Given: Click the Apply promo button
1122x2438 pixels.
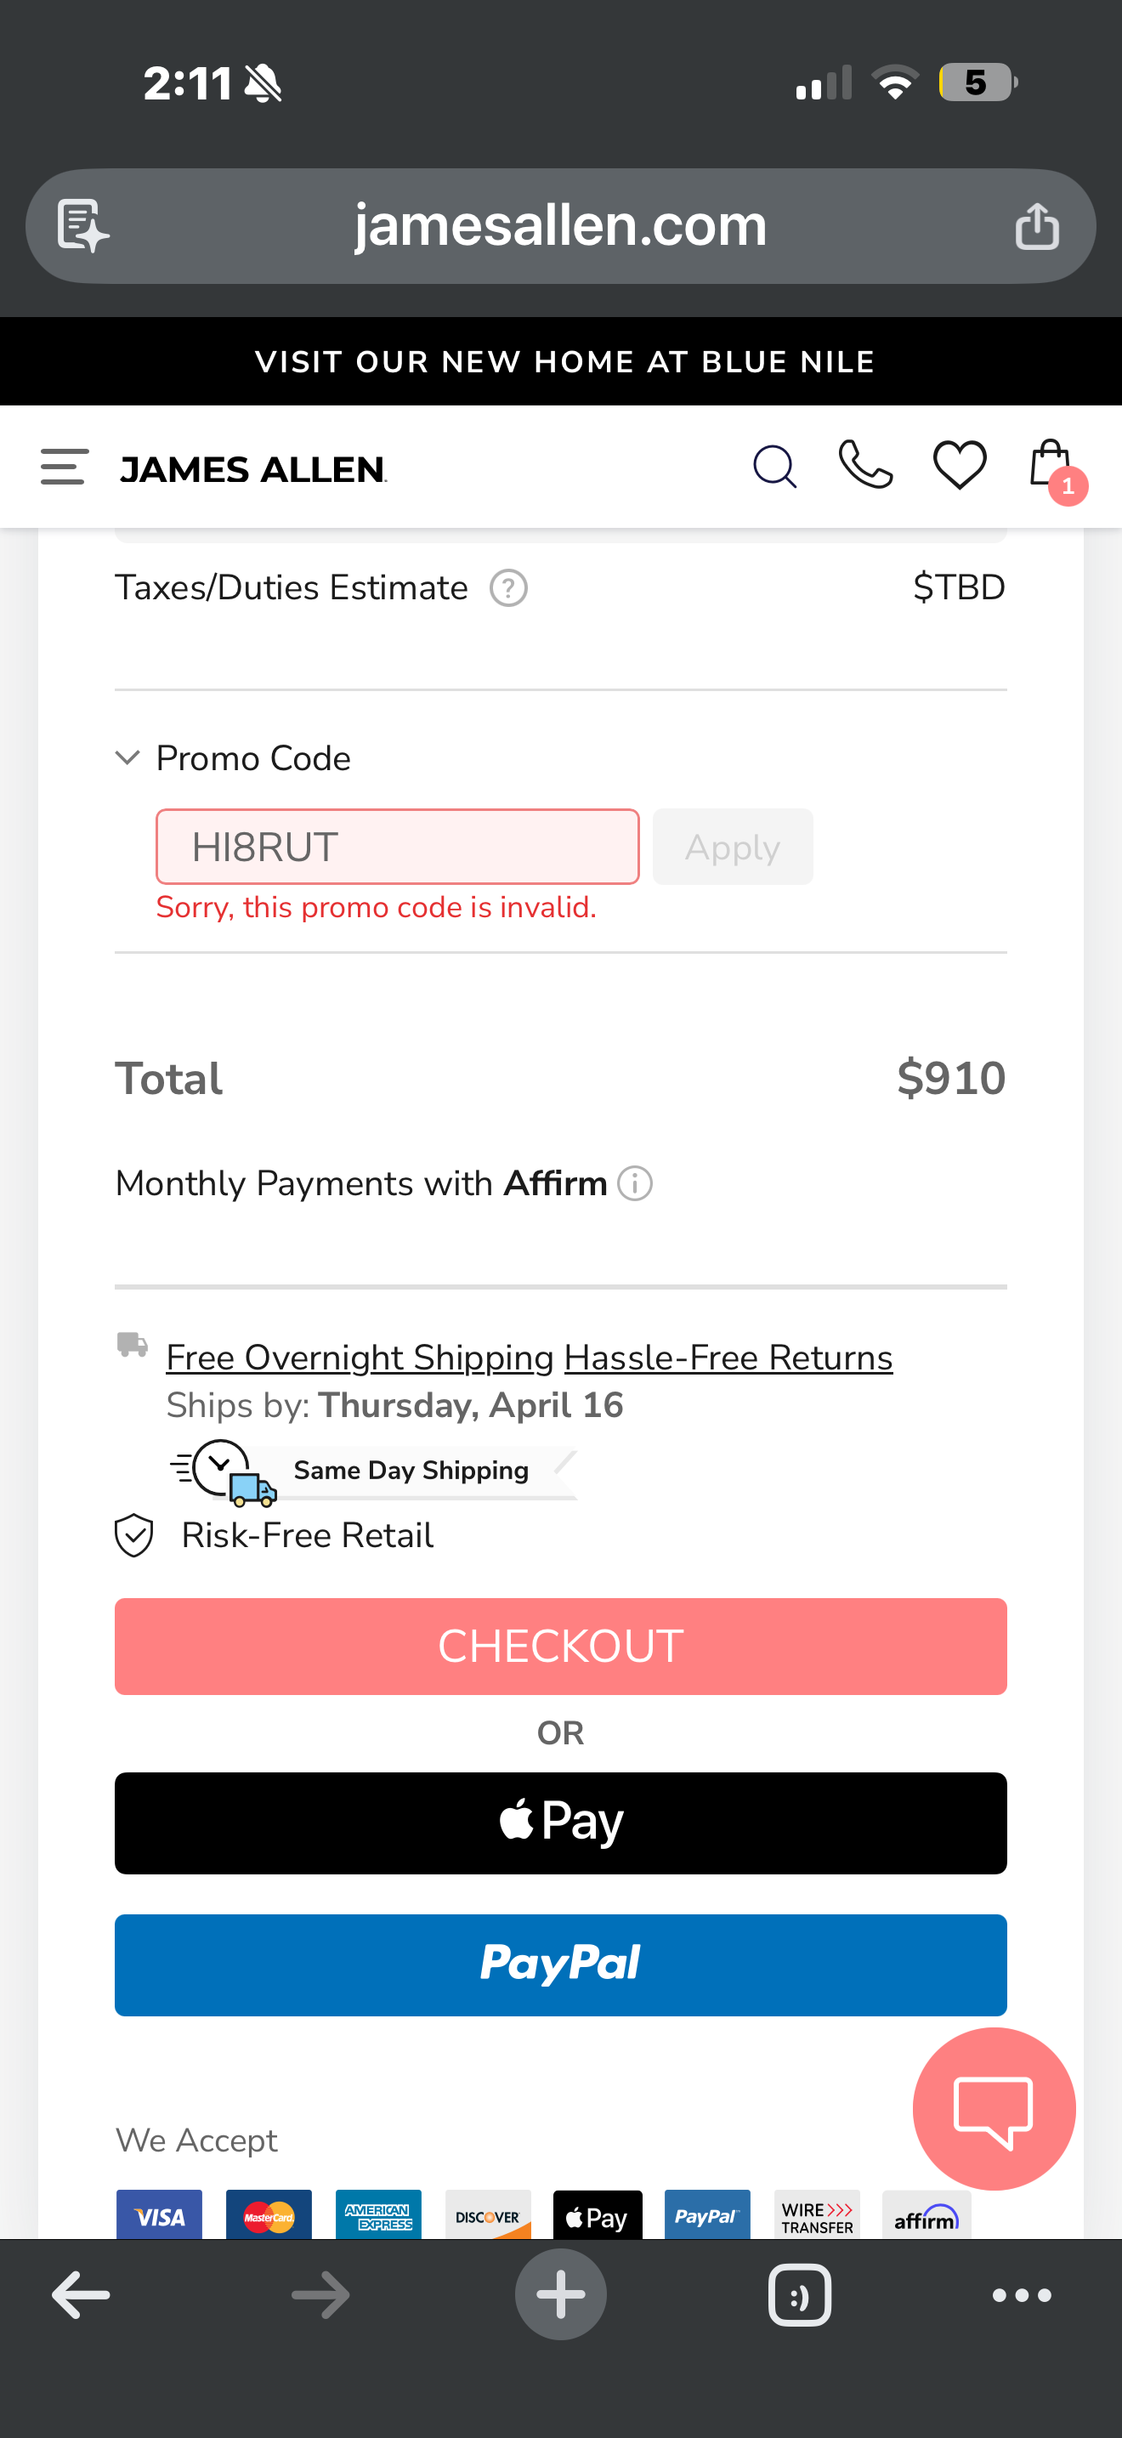Looking at the screenshot, I should (x=732, y=847).
